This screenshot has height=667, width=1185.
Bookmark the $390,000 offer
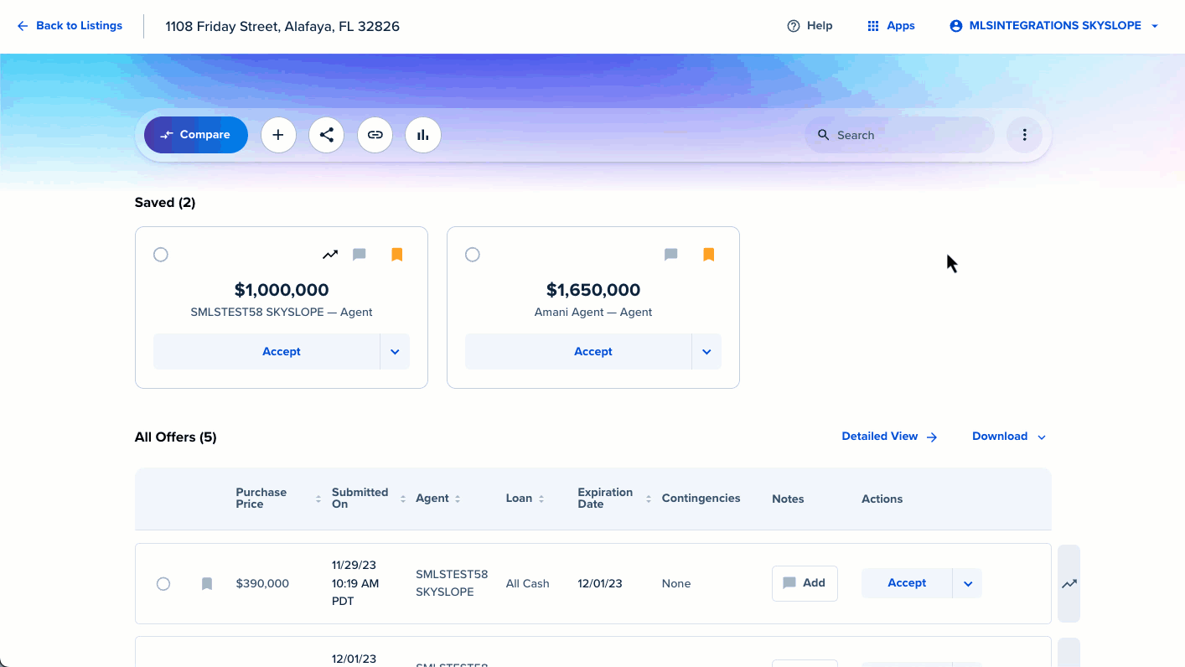pos(207,584)
